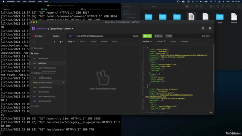
Task: Select the getCategoryBySlug request
Action: click(x=48, y=96)
